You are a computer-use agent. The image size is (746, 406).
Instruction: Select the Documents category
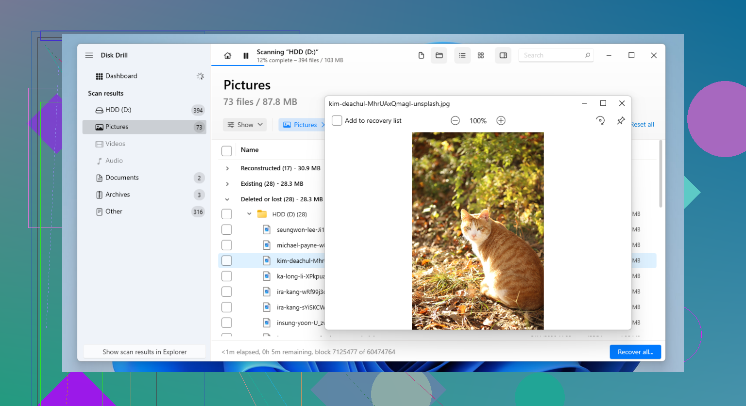[x=144, y=178]
